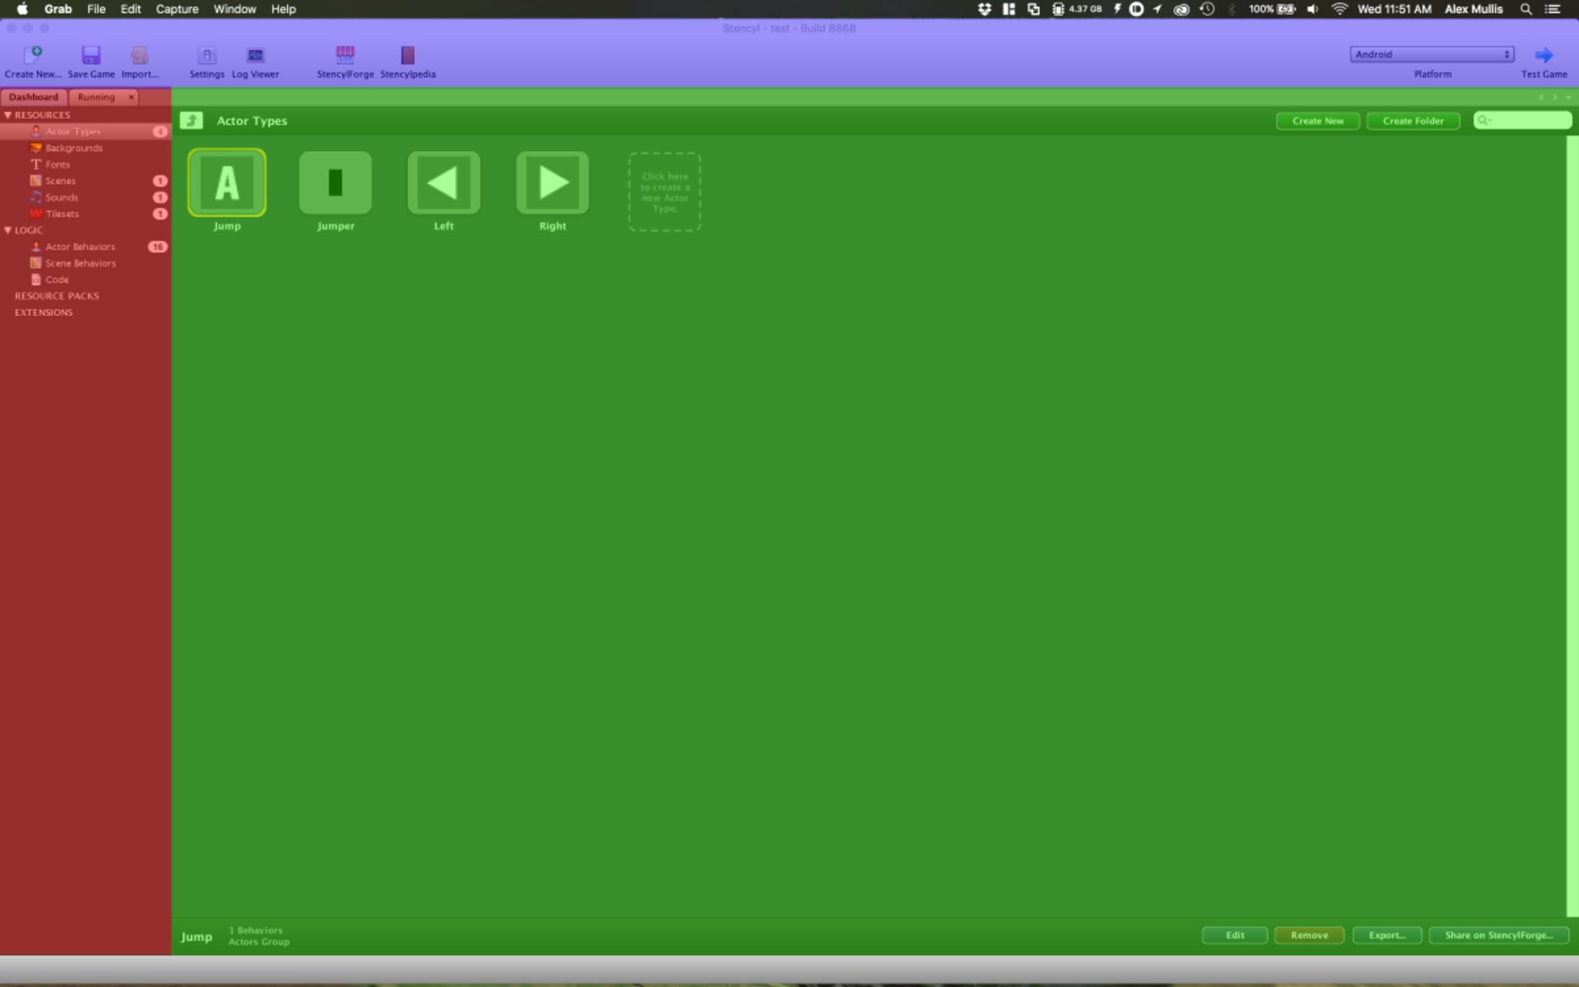Click the dashed create new Actor Type box
This screenshot has height=987, width=1579.
[x=664, y=192]
